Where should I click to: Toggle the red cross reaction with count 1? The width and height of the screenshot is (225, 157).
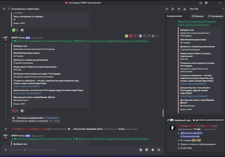(x=15, y=111)
